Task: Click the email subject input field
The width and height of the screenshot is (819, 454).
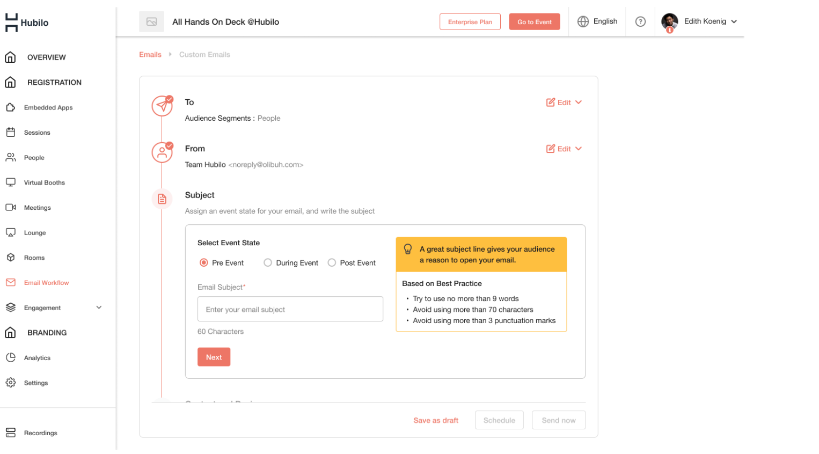Action: click(290, 309)
